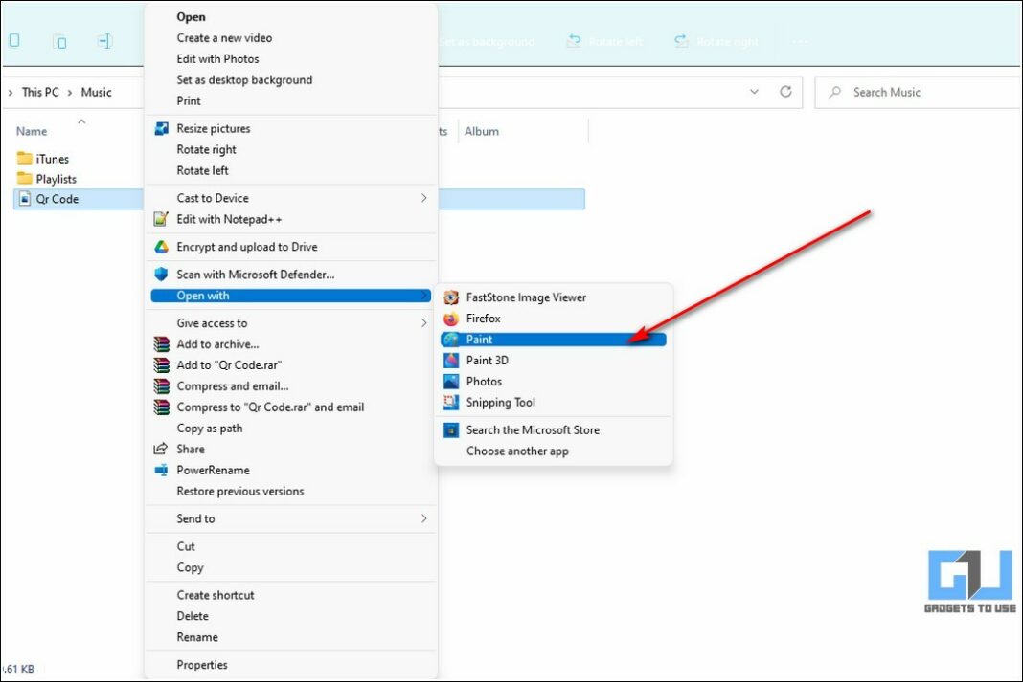
Task: Open PowerRename from context menu
Action: point(213,471)
